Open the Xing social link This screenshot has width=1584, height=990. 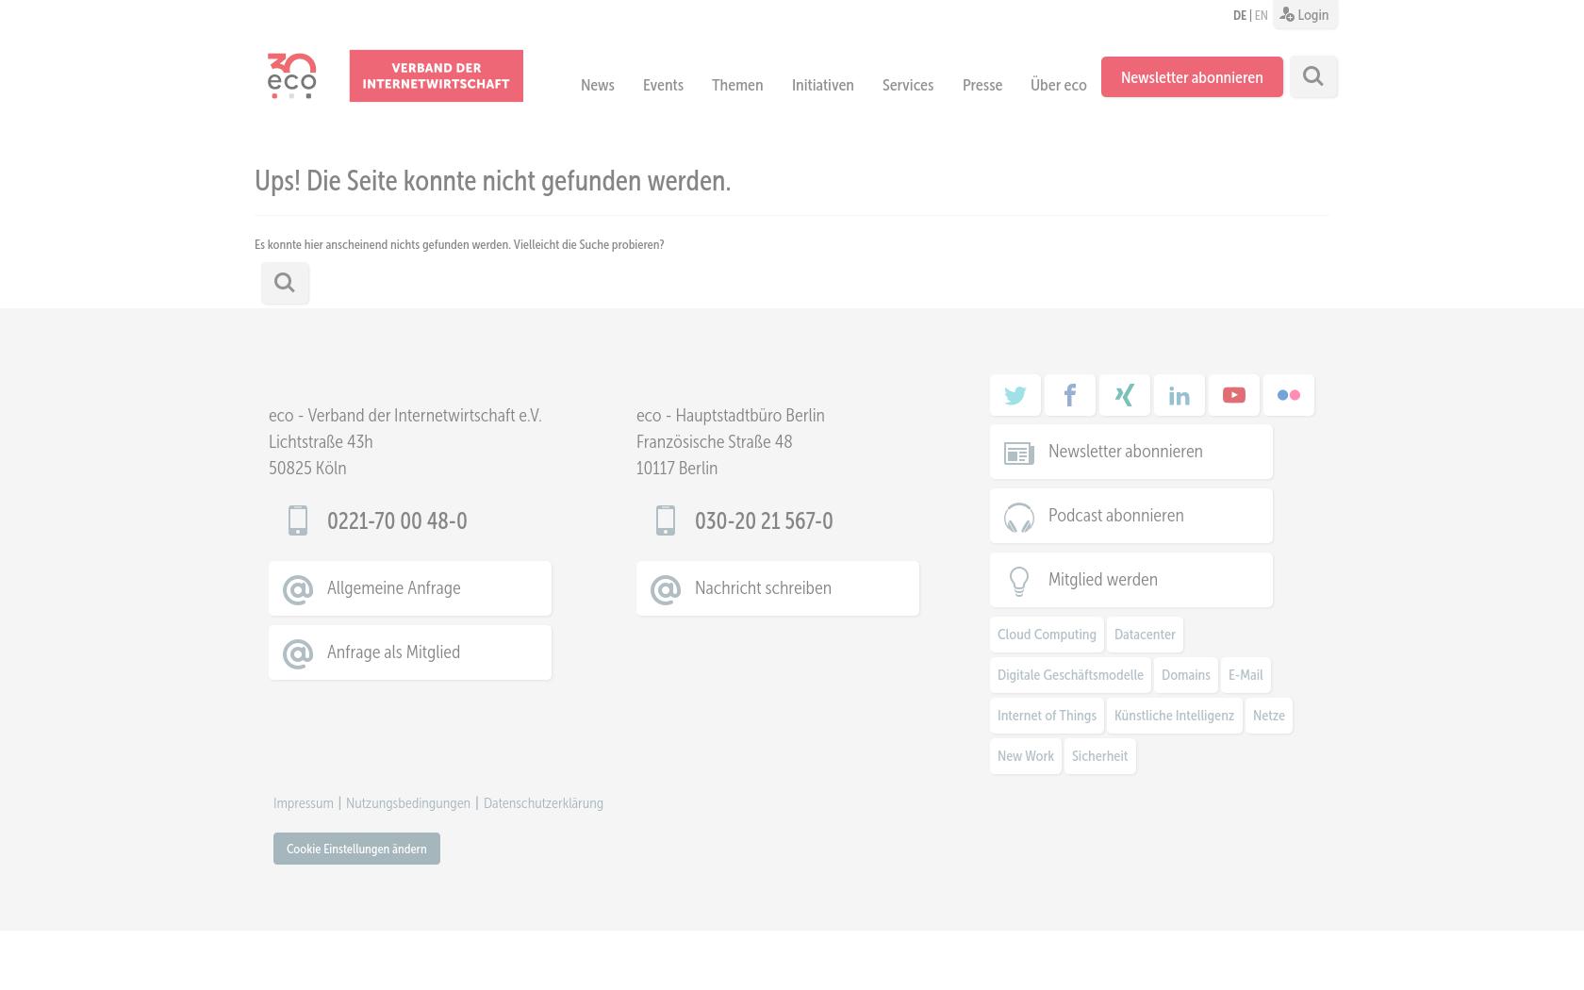pyautogui.click(x=1125, y=395)
